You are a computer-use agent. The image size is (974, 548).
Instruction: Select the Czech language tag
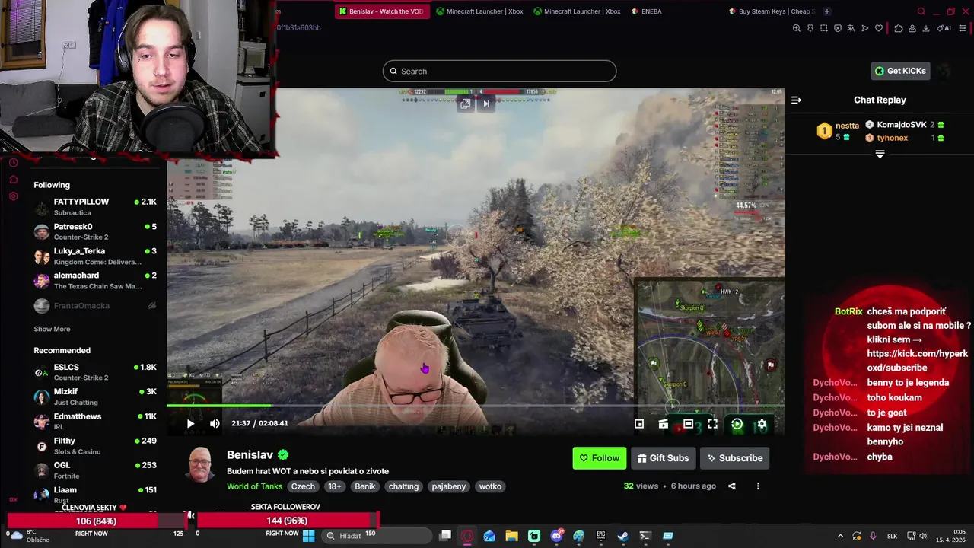tap(303, 486)
